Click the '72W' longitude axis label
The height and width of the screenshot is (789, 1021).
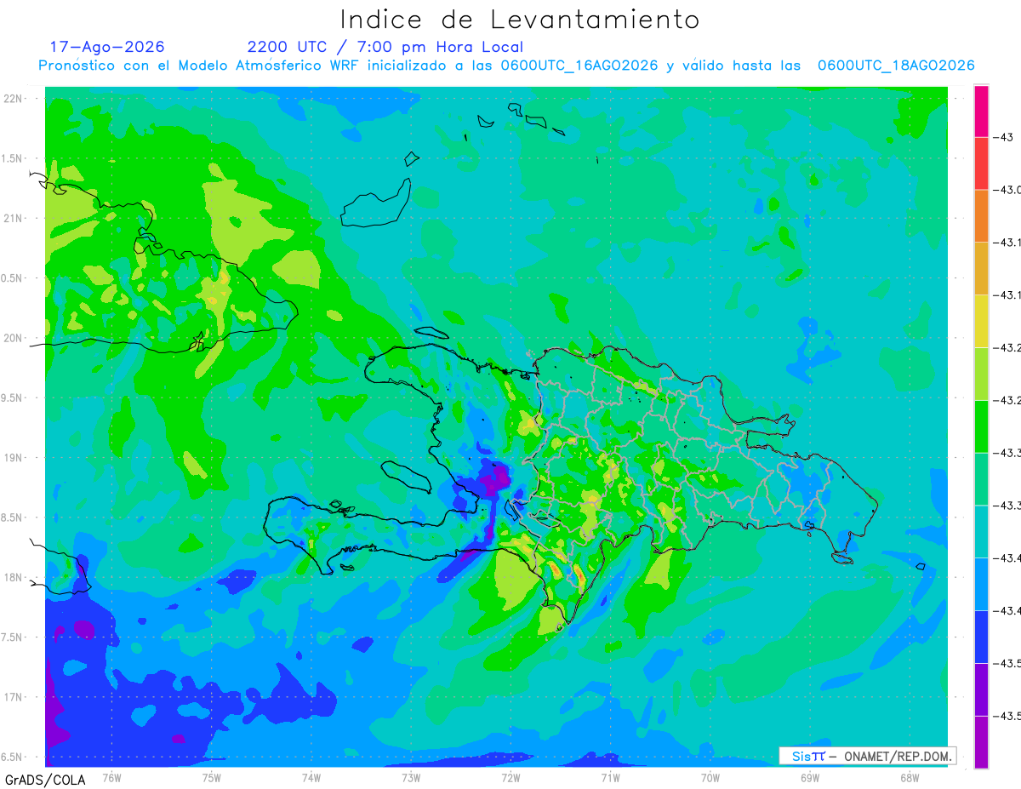(x=510, y=776)
